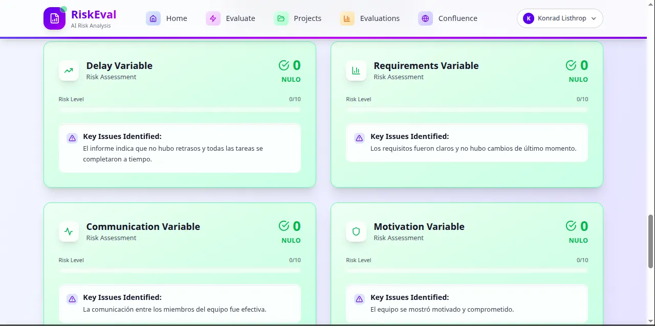Click the Delay Variable trend arrow icon
This screenshot has height=326, width=655.
pyautogui.click(x=69, y=71)
